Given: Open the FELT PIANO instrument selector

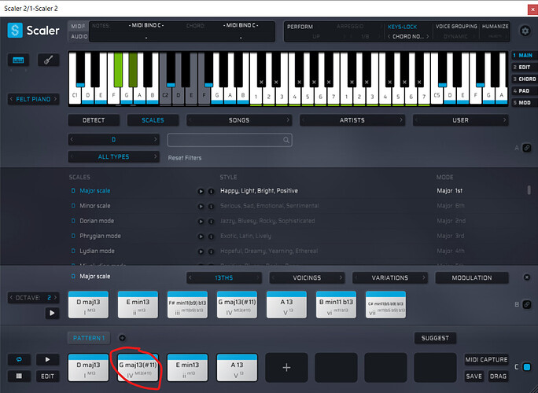Looking at the screenshot, I should [x=33, y=99].
